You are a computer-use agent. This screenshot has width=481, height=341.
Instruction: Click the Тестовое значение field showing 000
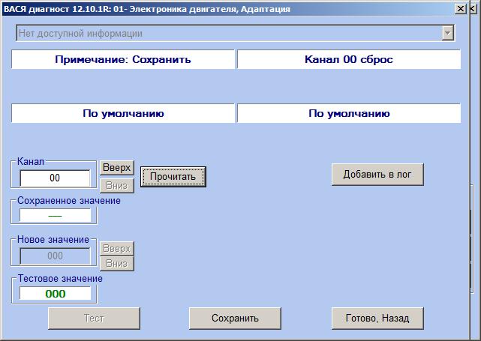click(55, 294)
